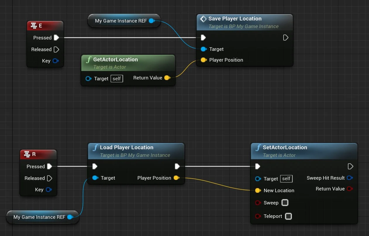Click New Location pin on SetActorLocation
This screenshot has height=236, width=369.
point(258,190)
